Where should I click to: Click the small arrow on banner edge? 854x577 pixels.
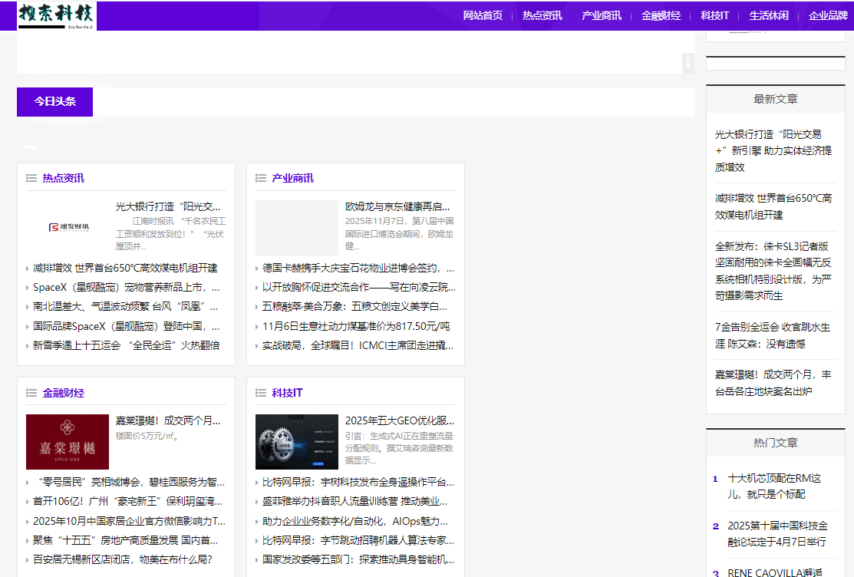[688, 62]
